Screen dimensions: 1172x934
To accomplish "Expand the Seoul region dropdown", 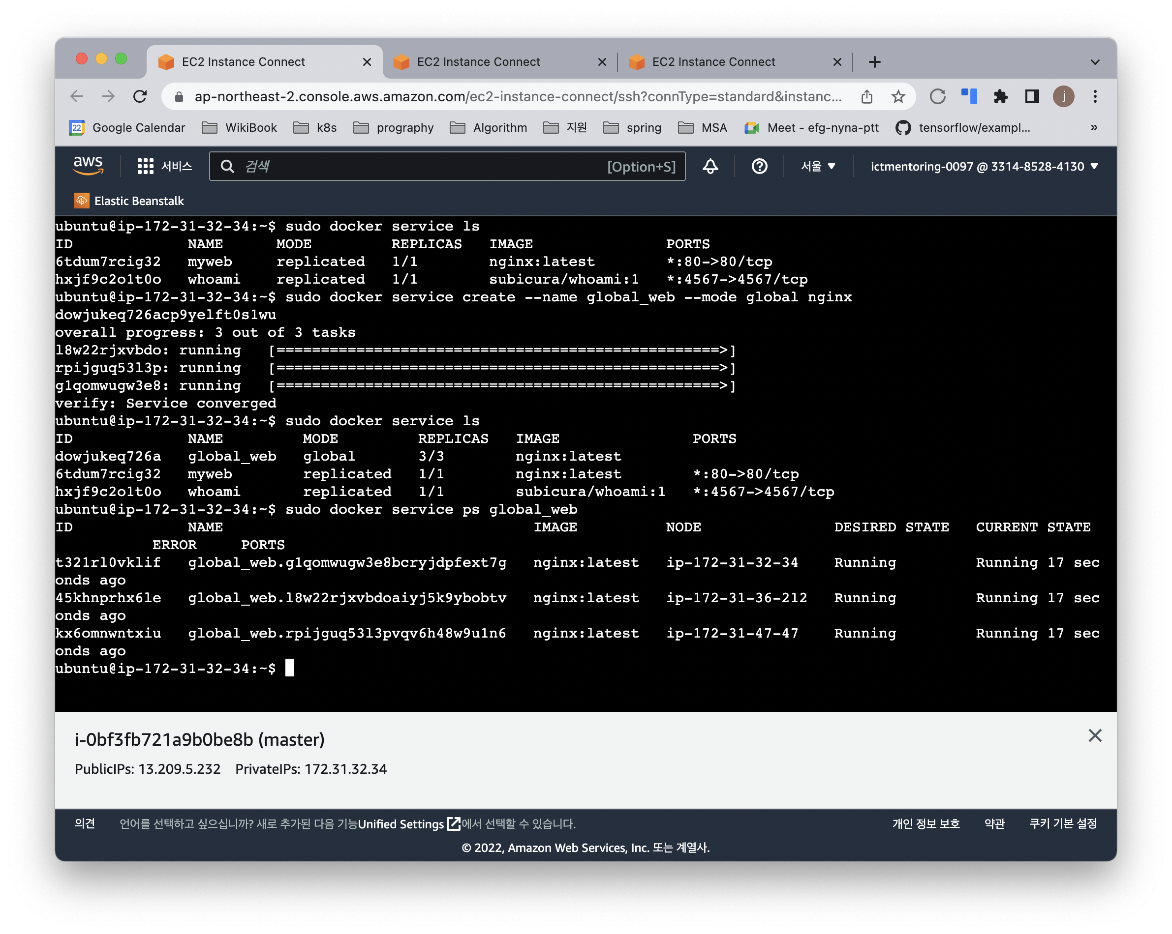I will 818,166.
